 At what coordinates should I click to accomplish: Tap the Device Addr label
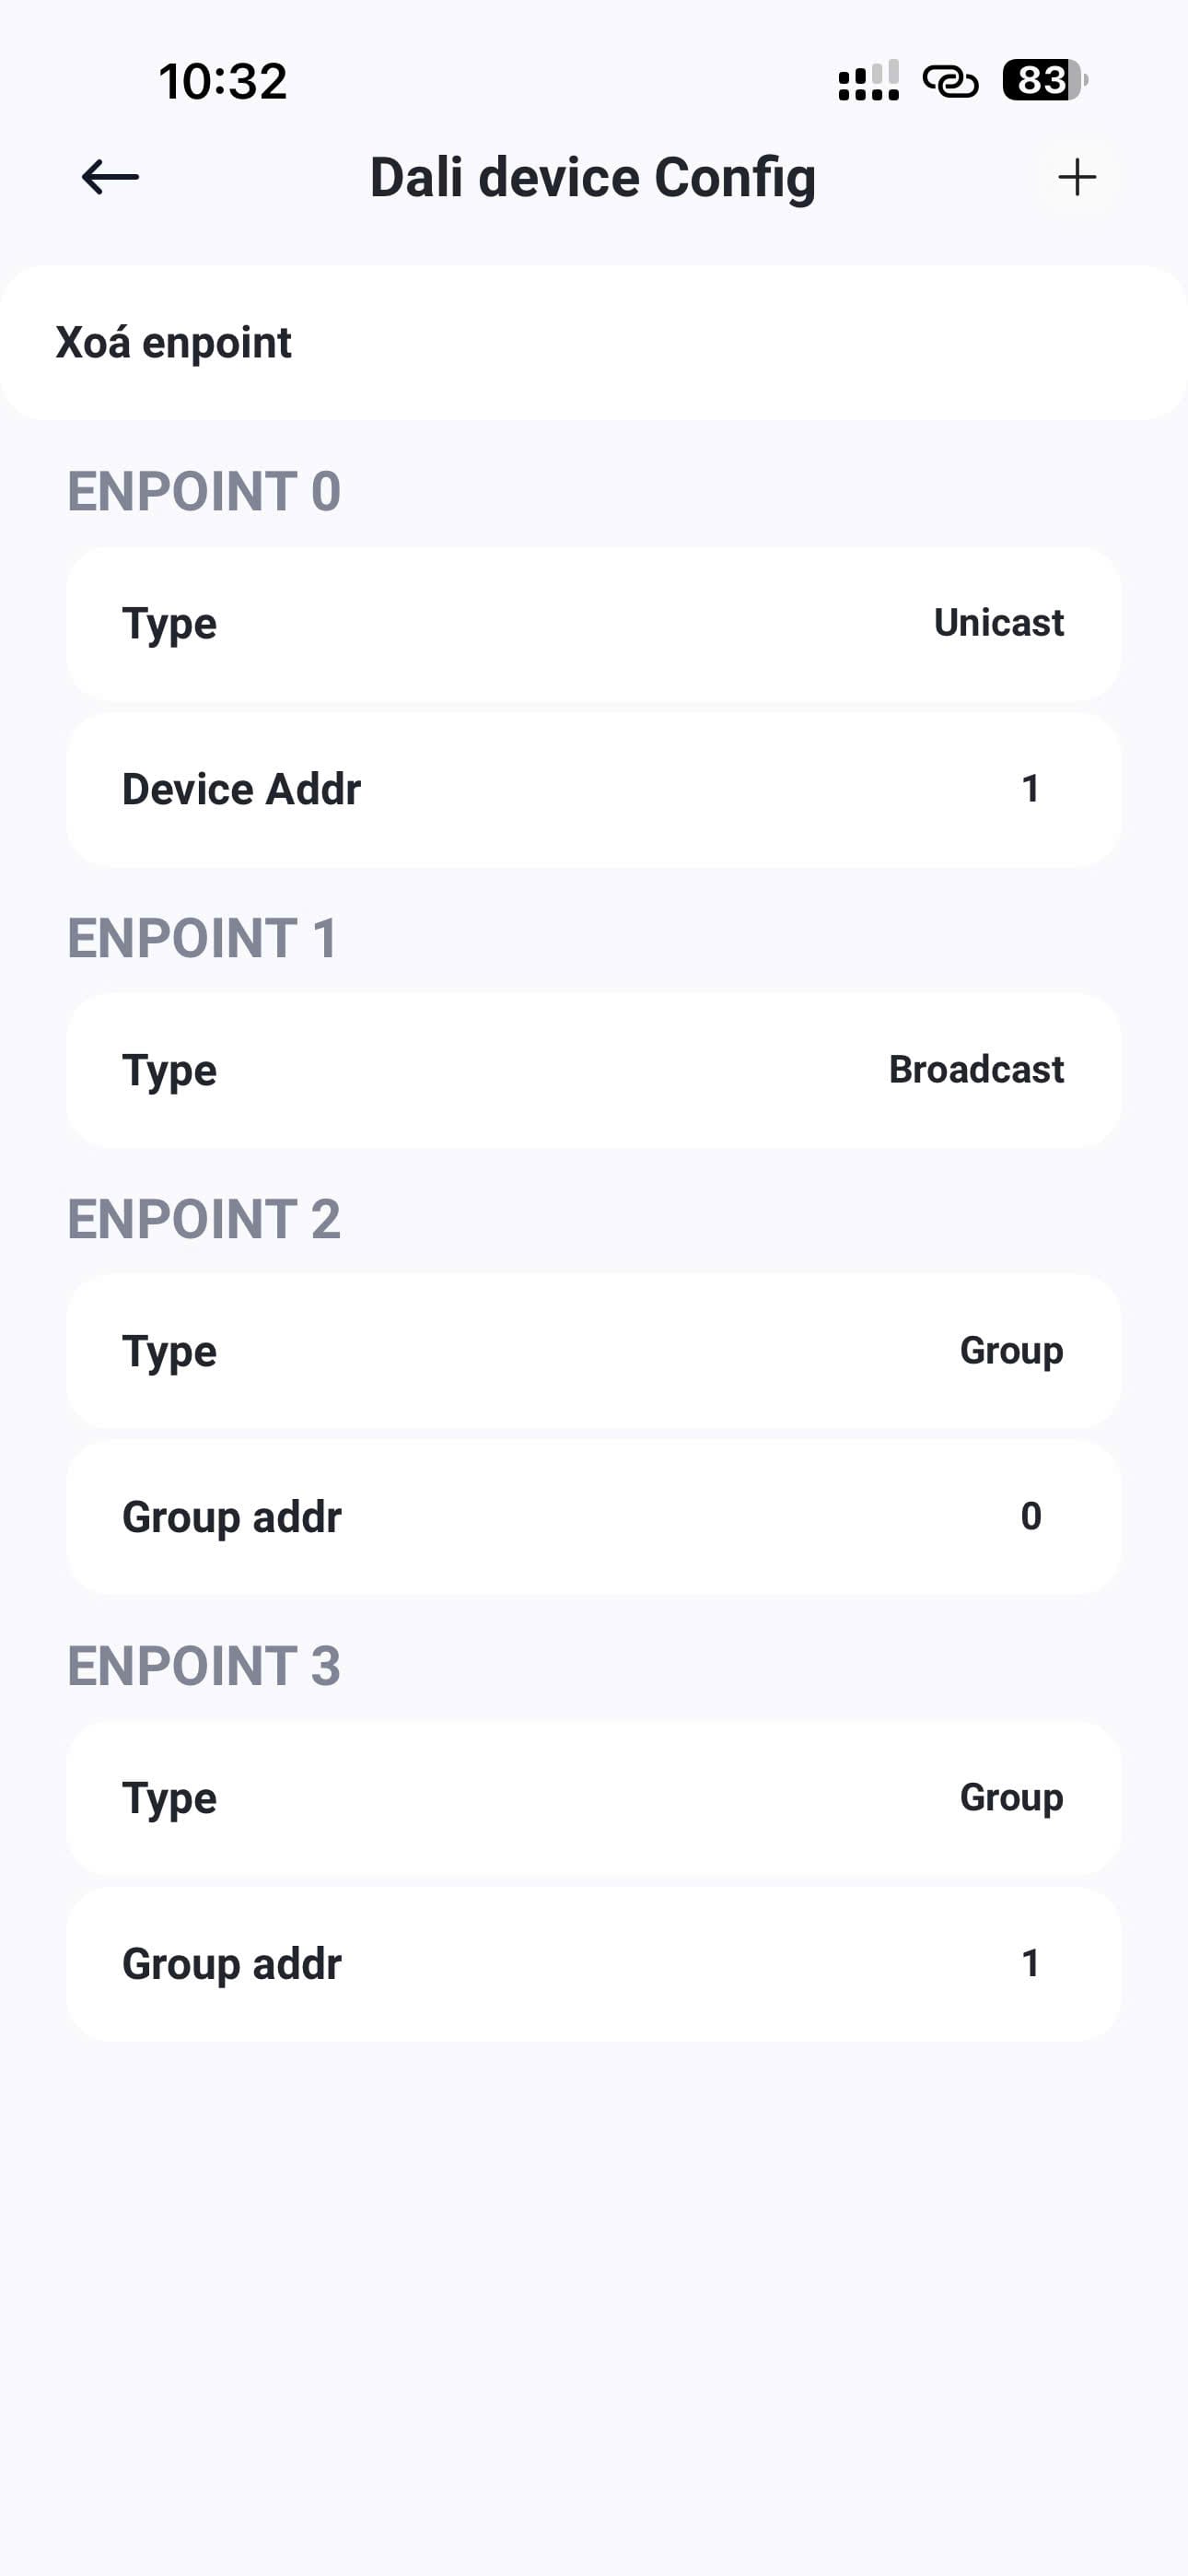tap(241, 789)
